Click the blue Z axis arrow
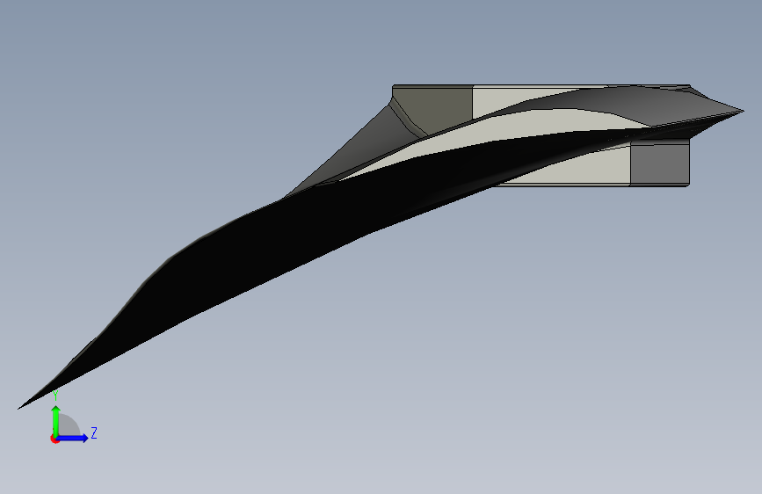 point(73,438)
